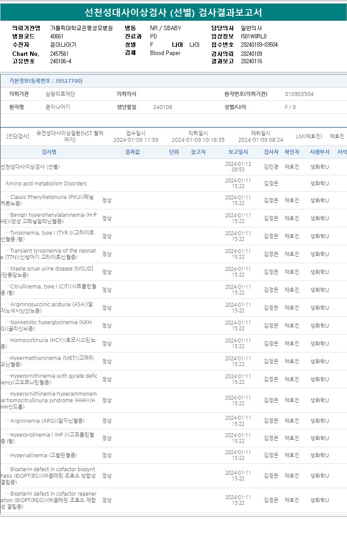This screenshot has width=347, height=541.
Task: Click the 검사자 column header
Action: 271,152
